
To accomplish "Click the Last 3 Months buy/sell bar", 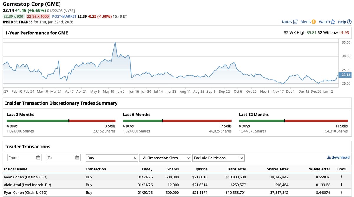I will coord(61,121).
